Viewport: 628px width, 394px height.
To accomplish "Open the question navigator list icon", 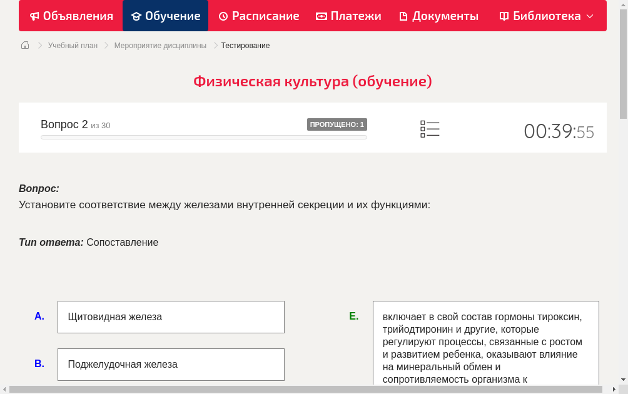I will coord(430,129).
